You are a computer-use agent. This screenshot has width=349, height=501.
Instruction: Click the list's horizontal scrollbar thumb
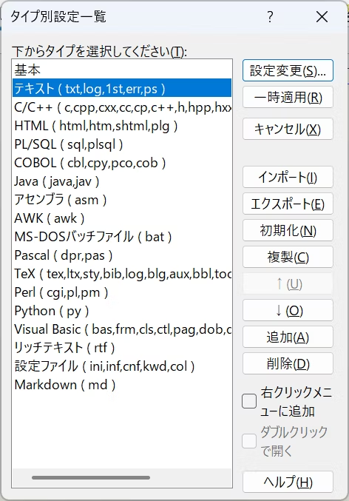point(91,477)
